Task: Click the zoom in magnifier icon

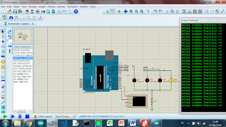Action: coord(131,11)
